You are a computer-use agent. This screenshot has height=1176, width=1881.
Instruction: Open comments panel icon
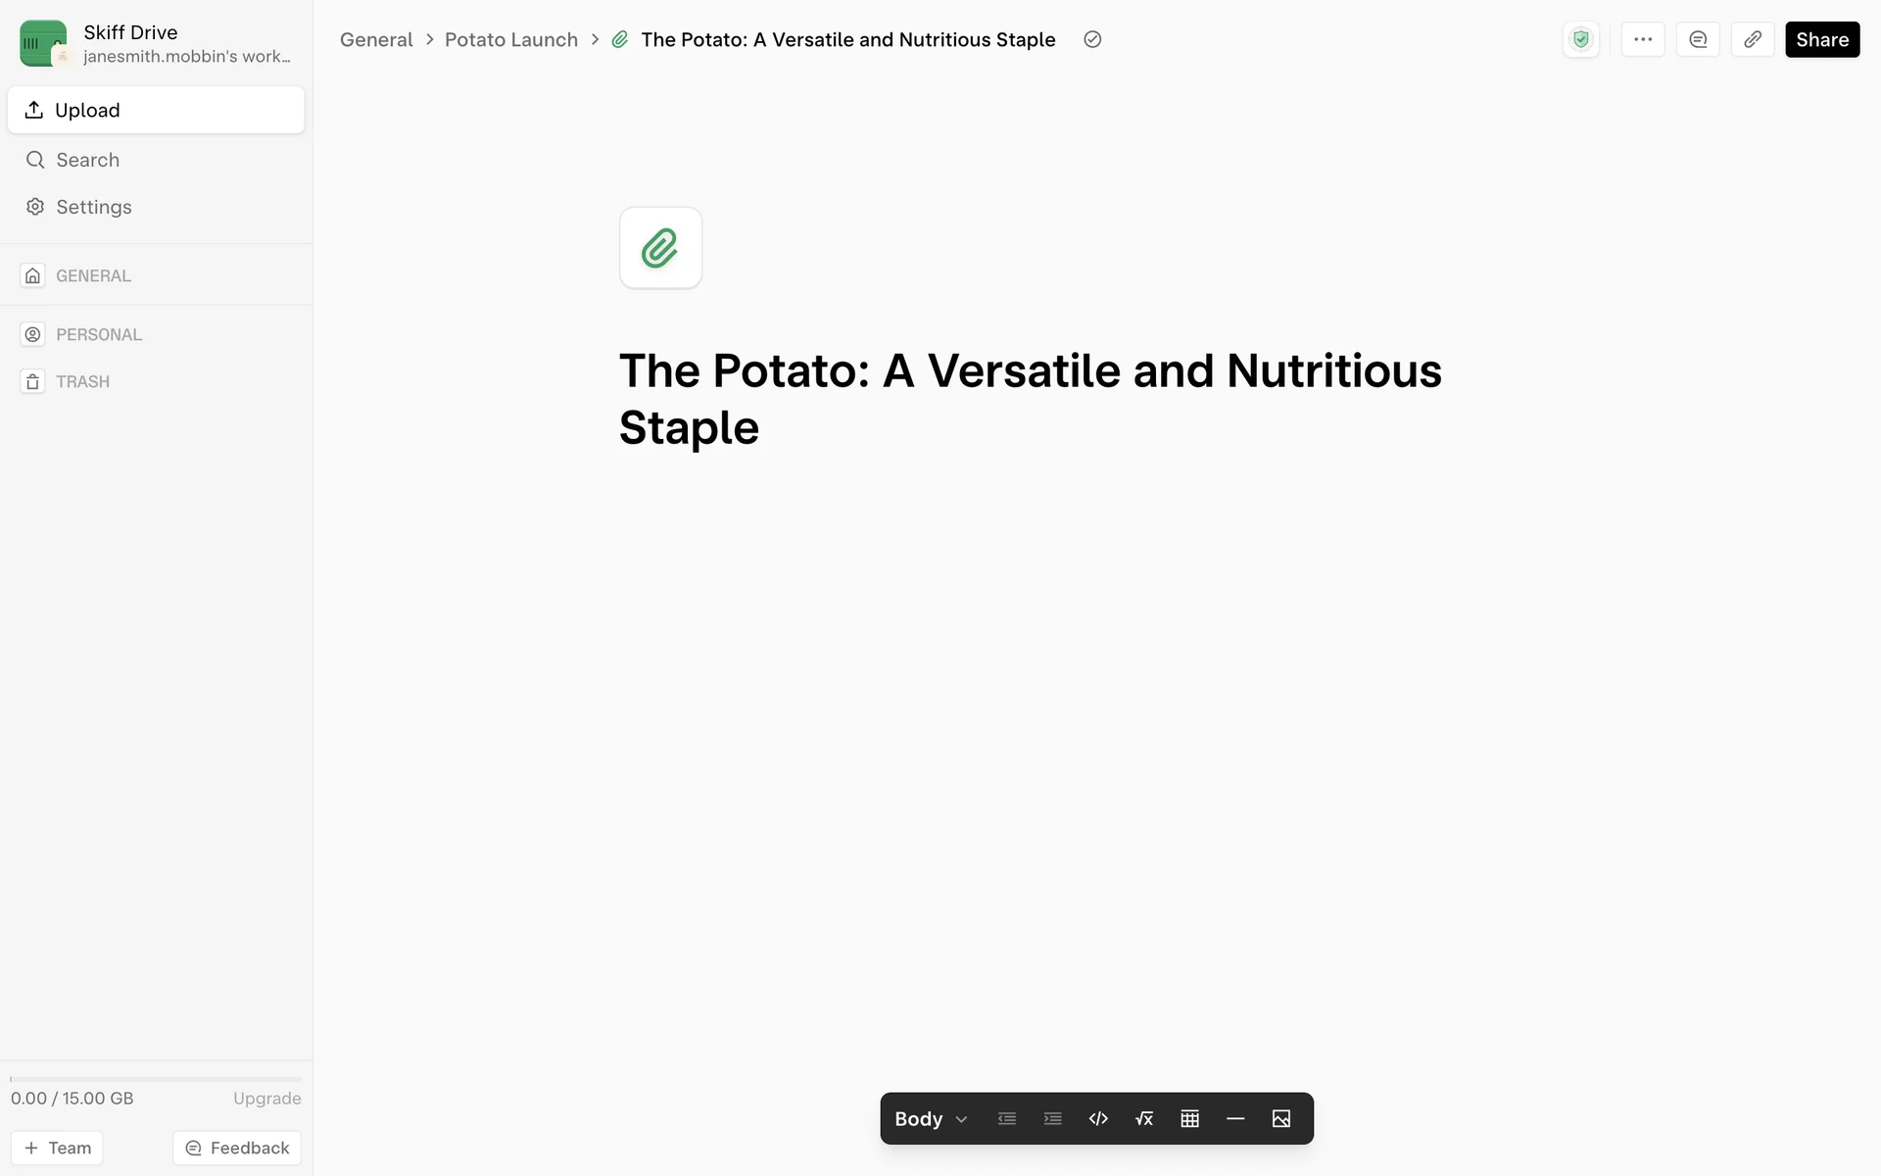1698,39
